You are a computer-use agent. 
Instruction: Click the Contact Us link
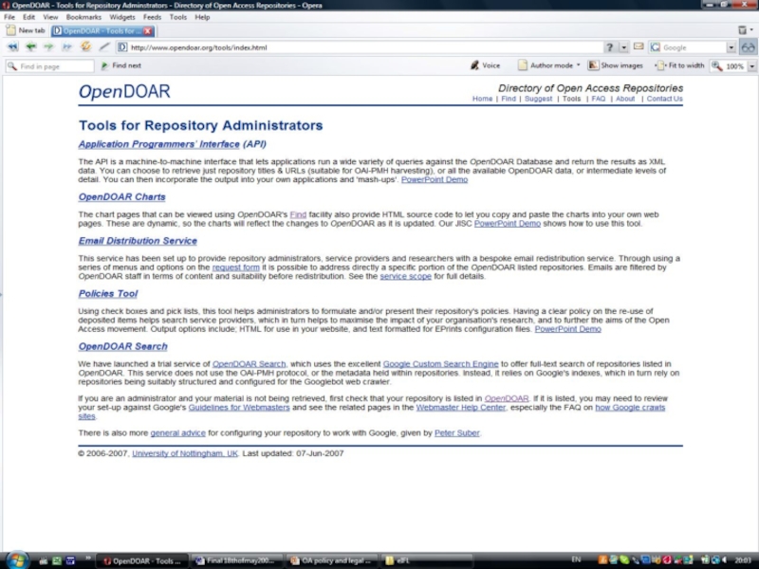pos(665,99)
